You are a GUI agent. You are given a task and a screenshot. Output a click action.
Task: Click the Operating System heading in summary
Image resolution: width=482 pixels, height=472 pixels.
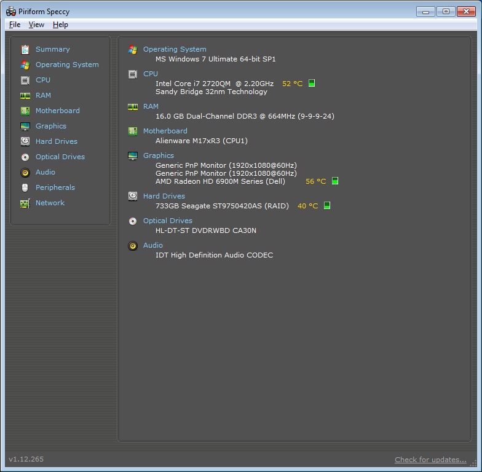[x=175, y=49]
